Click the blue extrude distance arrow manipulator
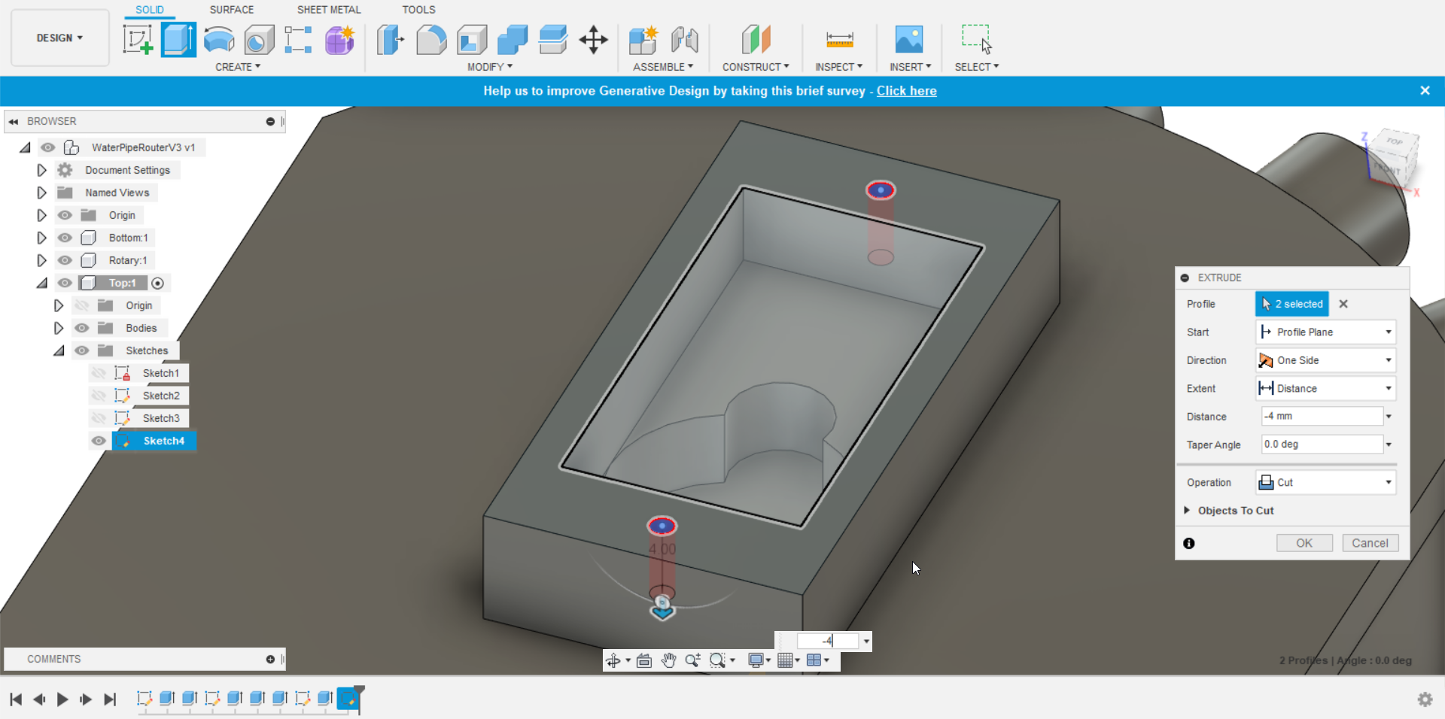Screen dimensions: 1445x719 662,613
